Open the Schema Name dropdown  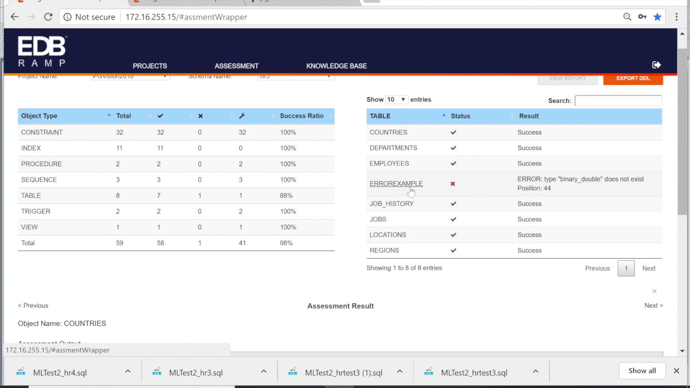296,77
